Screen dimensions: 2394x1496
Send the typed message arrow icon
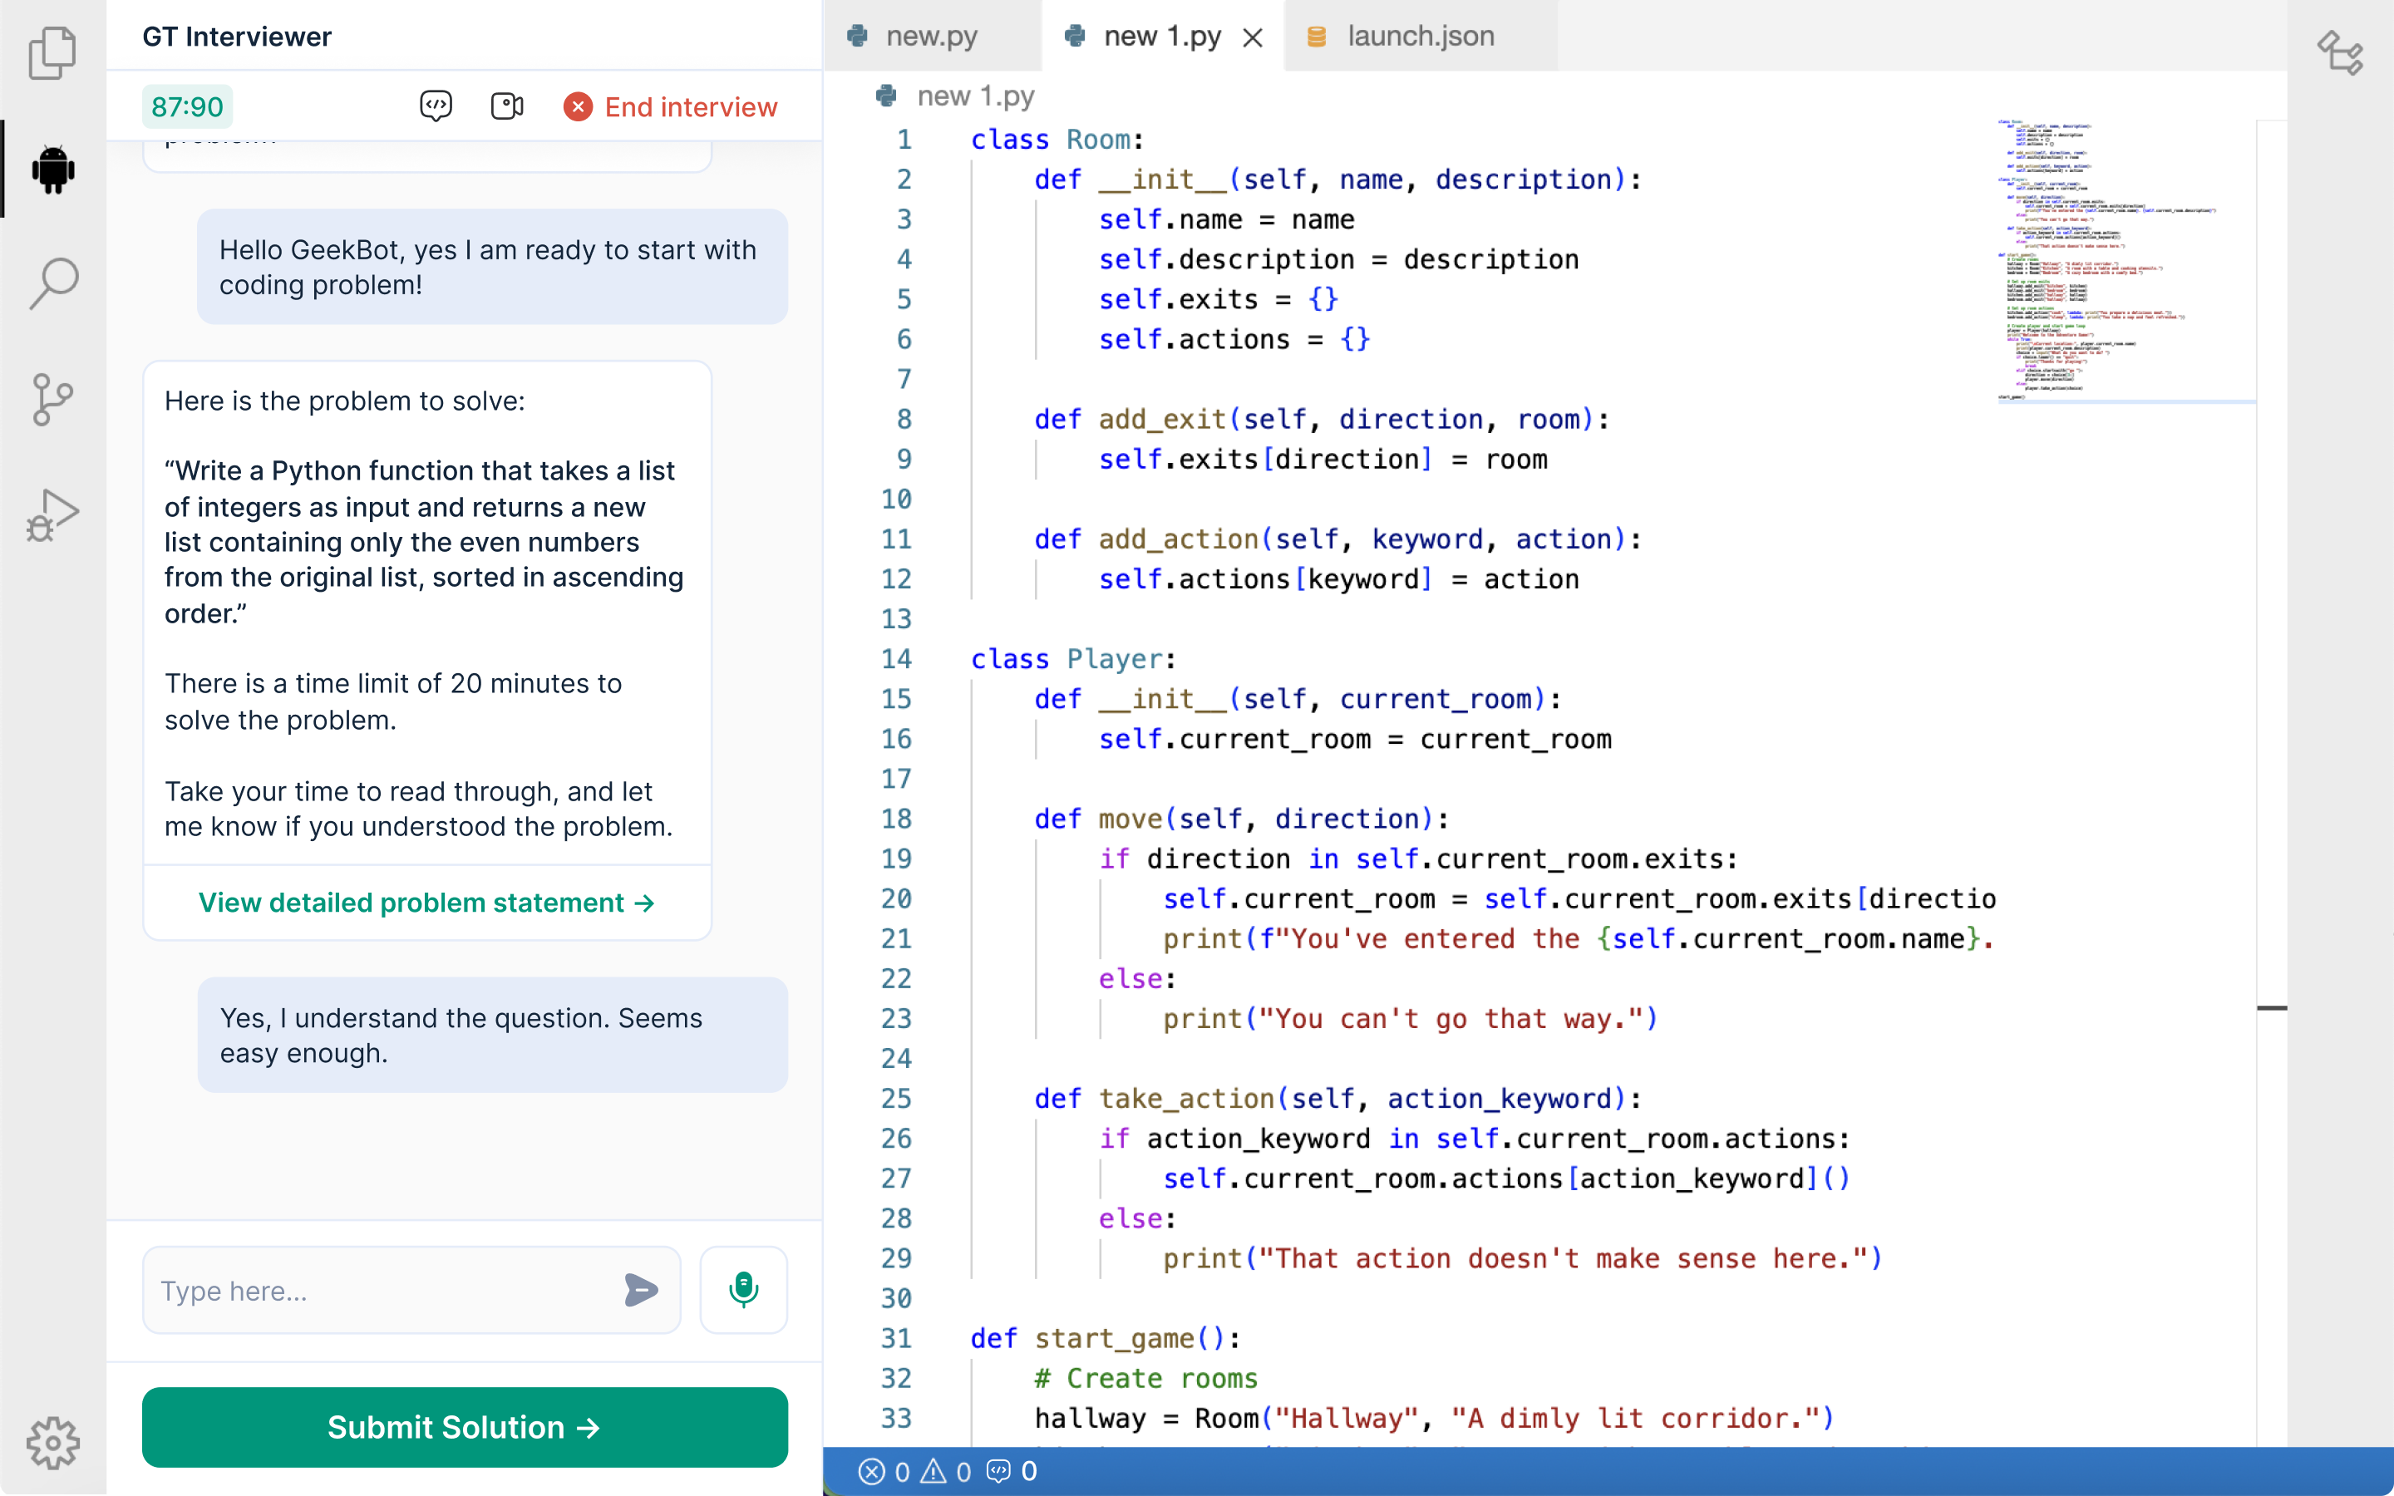pyautogui.click(x=641, y=1289)
